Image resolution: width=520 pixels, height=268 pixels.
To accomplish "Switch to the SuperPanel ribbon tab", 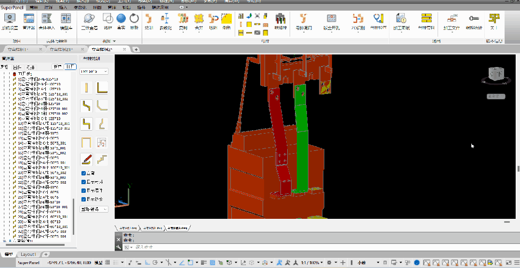I will pyautogui.click(x=12, y=7).
